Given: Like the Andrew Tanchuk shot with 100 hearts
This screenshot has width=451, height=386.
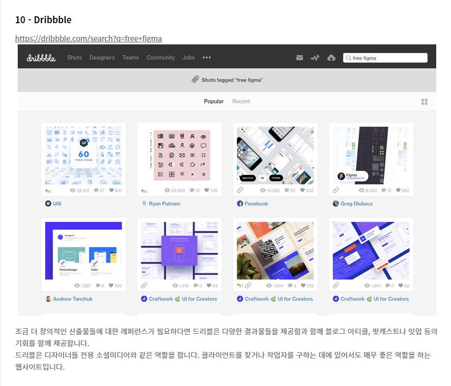Looking at the screenshot, I should (x=111, y=285).
